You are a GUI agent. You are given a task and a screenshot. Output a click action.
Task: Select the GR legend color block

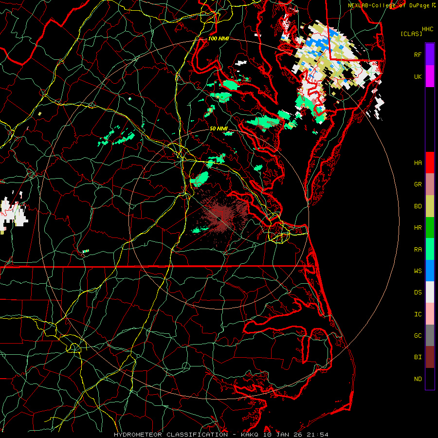[430, 184]
